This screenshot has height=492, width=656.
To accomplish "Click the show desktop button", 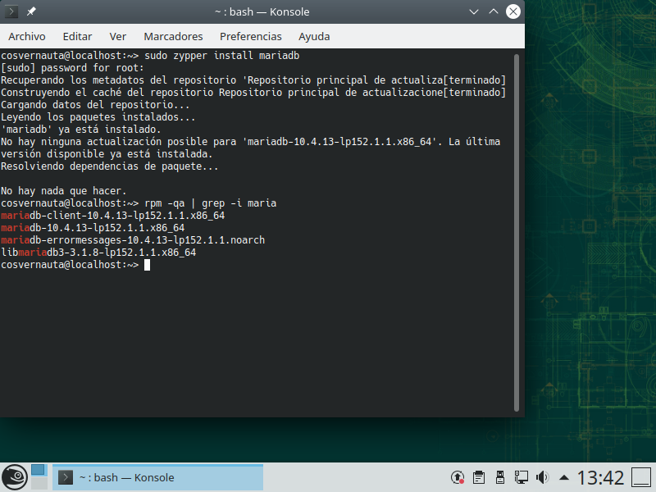I will click(640, 477).
